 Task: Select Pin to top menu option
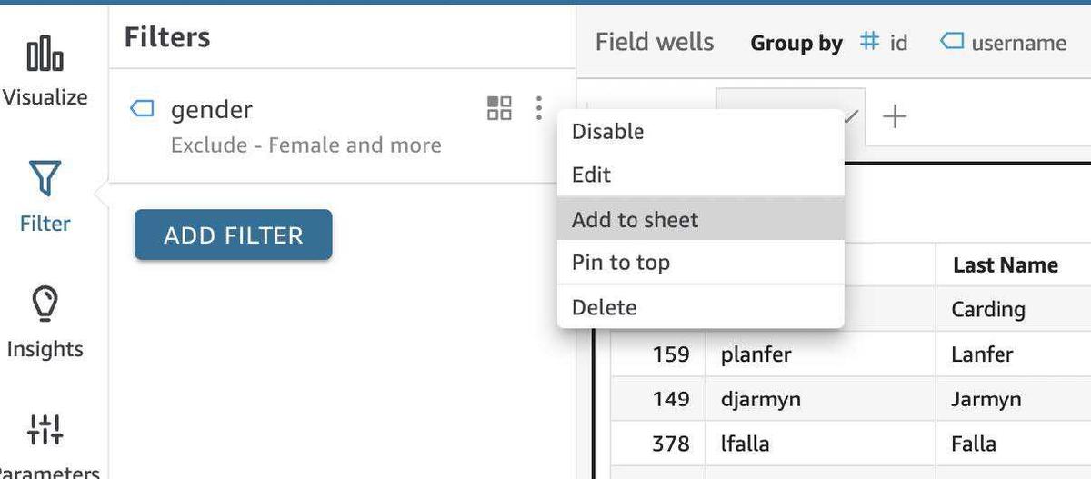coord(620,263)
